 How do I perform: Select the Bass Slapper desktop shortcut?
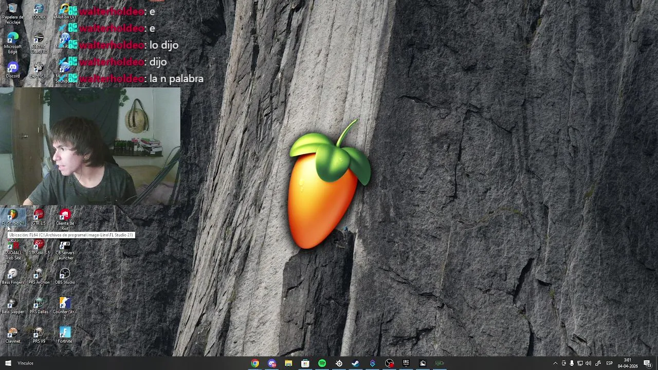pyautogui.click(x=13, y=306)
